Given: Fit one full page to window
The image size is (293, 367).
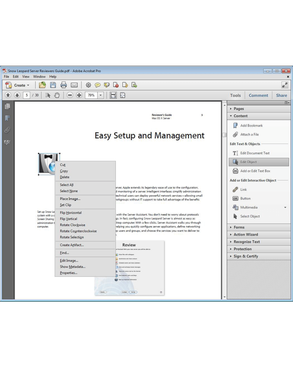Looking at the screenshot, I should point(123,95).
